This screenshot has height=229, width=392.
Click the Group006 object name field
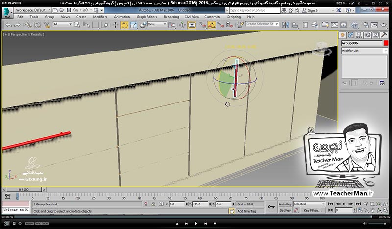(362, 43)
